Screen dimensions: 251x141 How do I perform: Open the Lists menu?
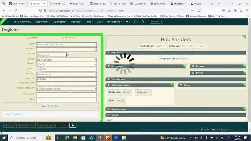(100, 22)
